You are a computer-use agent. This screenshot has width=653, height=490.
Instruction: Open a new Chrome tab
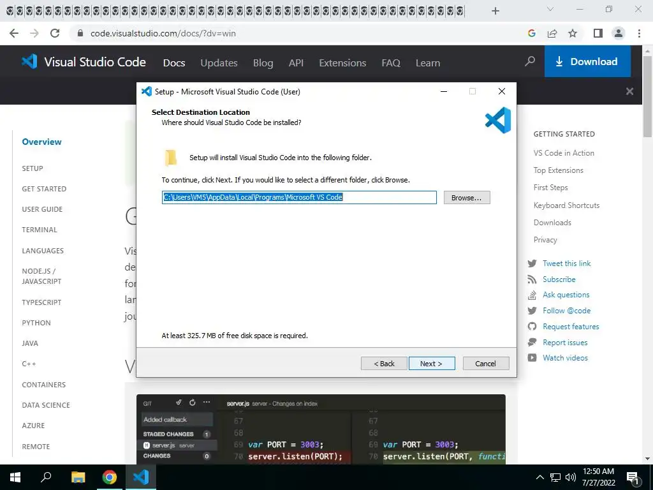click(495, 11)
